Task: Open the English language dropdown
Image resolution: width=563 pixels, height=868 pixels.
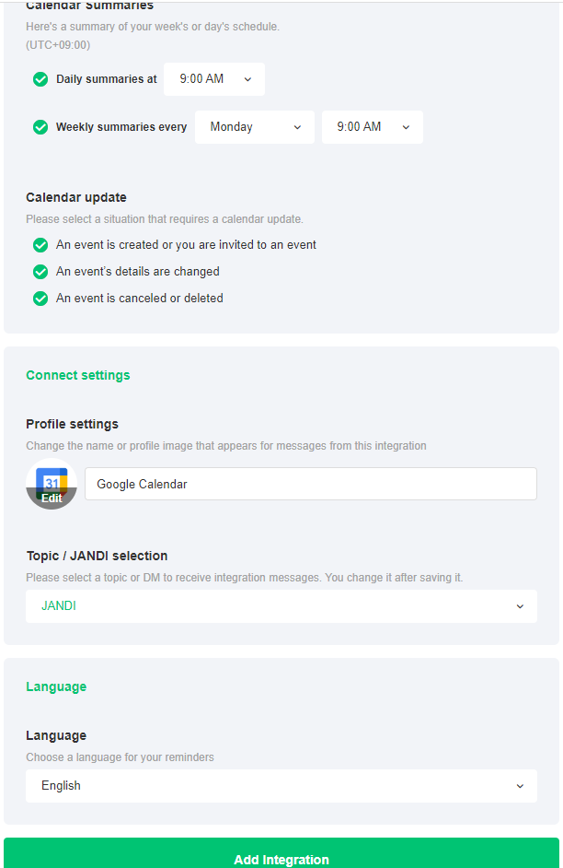Action: click(281, 786)
